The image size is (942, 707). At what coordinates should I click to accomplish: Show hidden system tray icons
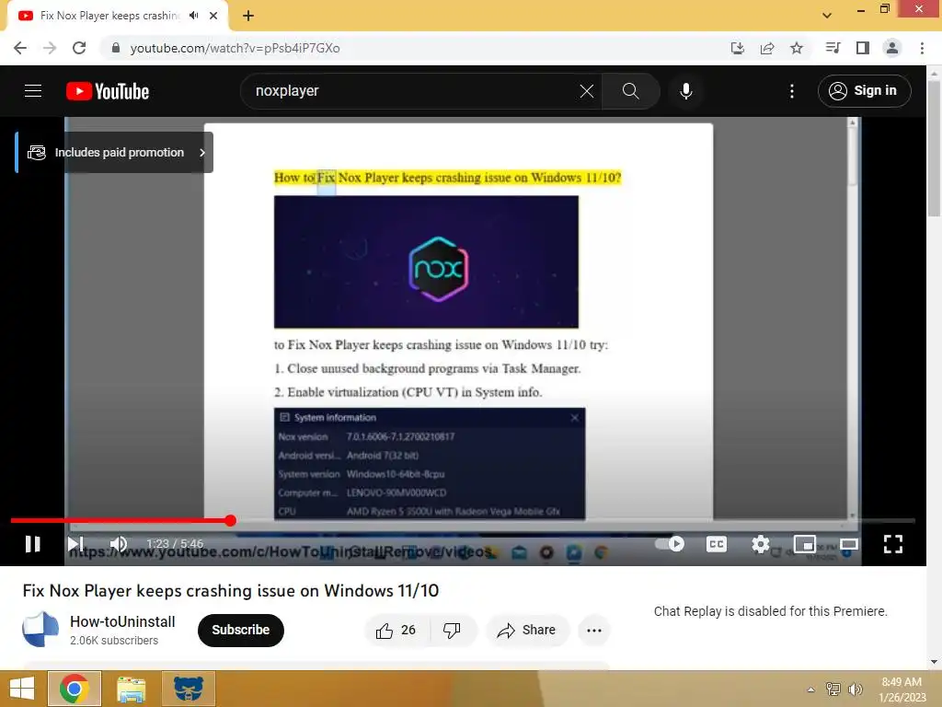[x=811, y=690]
